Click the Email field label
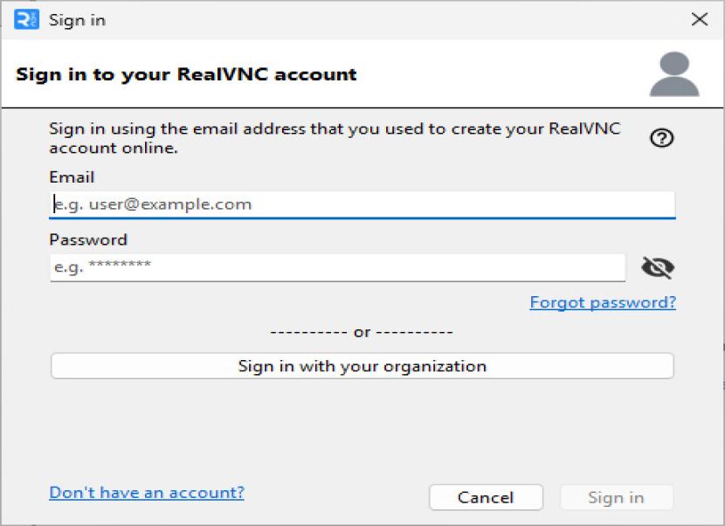This screenshot has height=526, width=725. tap(72, 177)
